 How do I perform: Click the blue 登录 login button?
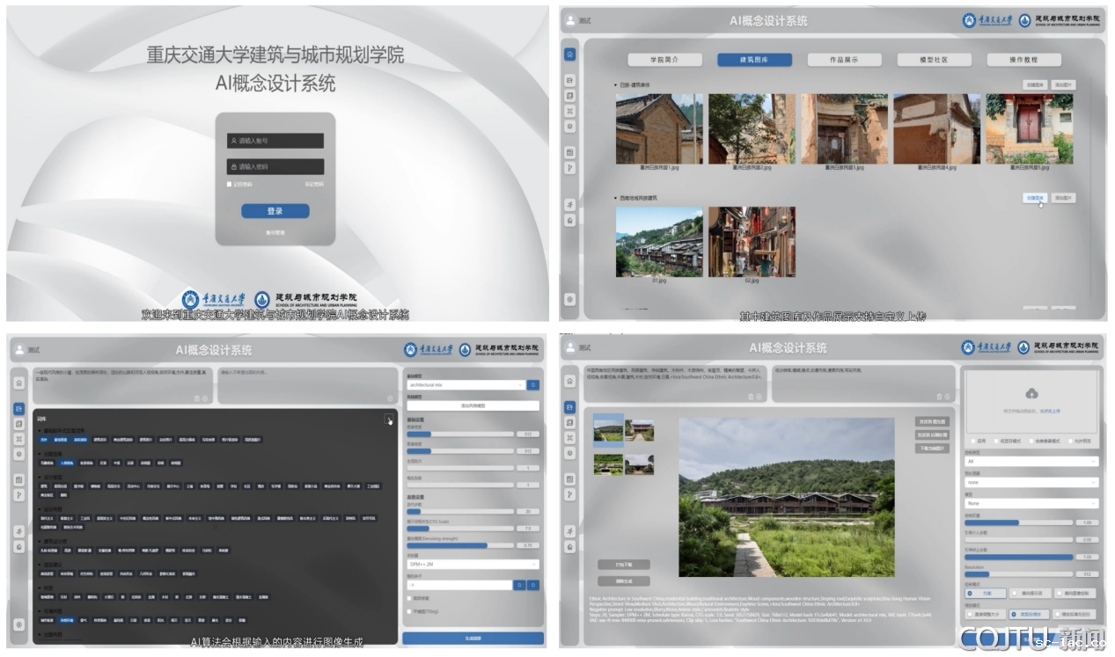tap(275, 211)
